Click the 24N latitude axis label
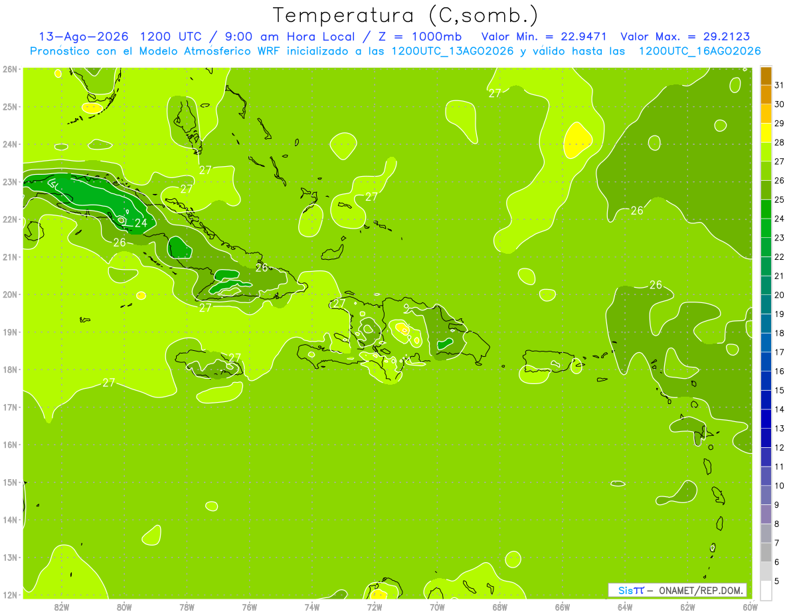 tap(9, 144)
